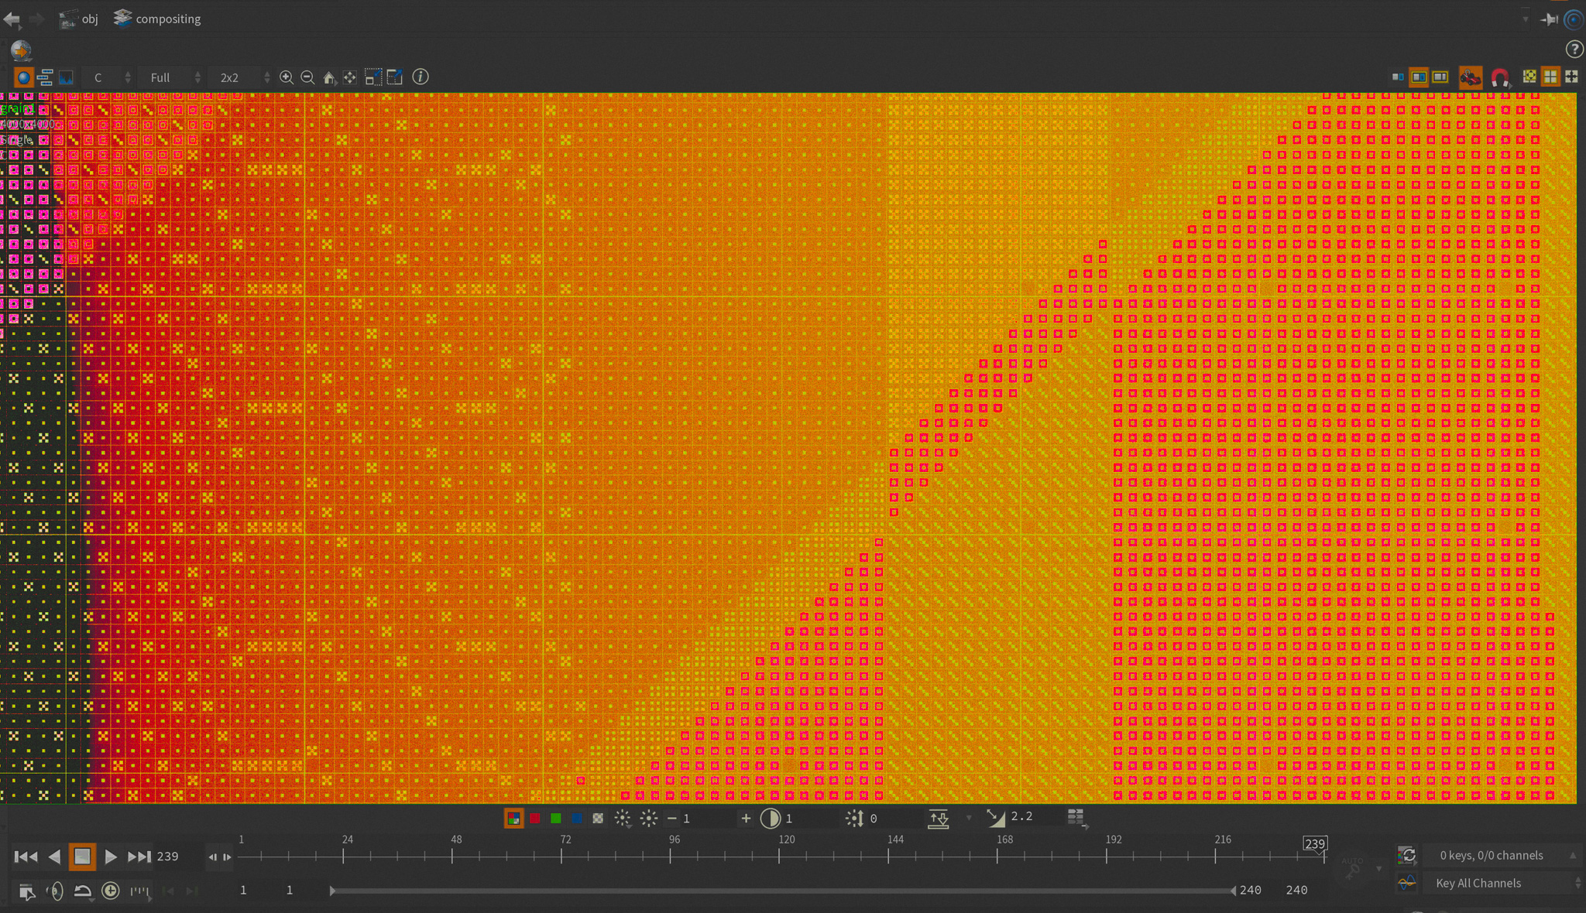Zoom out with the magnifier minus icon

(307, 77)
